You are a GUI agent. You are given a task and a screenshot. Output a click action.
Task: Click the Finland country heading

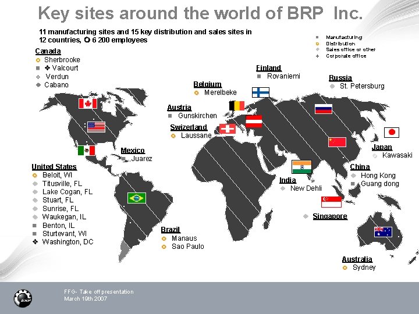269,68
